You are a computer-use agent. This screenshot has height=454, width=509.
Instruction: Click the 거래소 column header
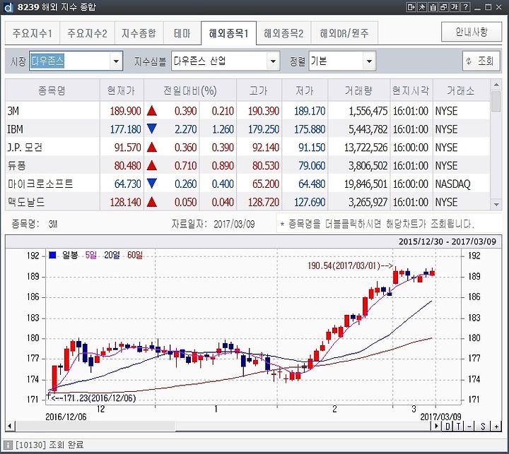click(x=461, y=90)
